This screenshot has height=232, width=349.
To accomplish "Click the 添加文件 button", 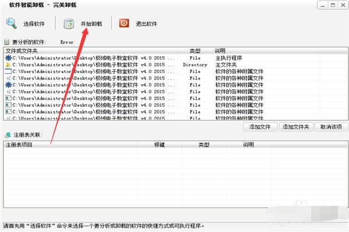I will (x=260, y=127).
